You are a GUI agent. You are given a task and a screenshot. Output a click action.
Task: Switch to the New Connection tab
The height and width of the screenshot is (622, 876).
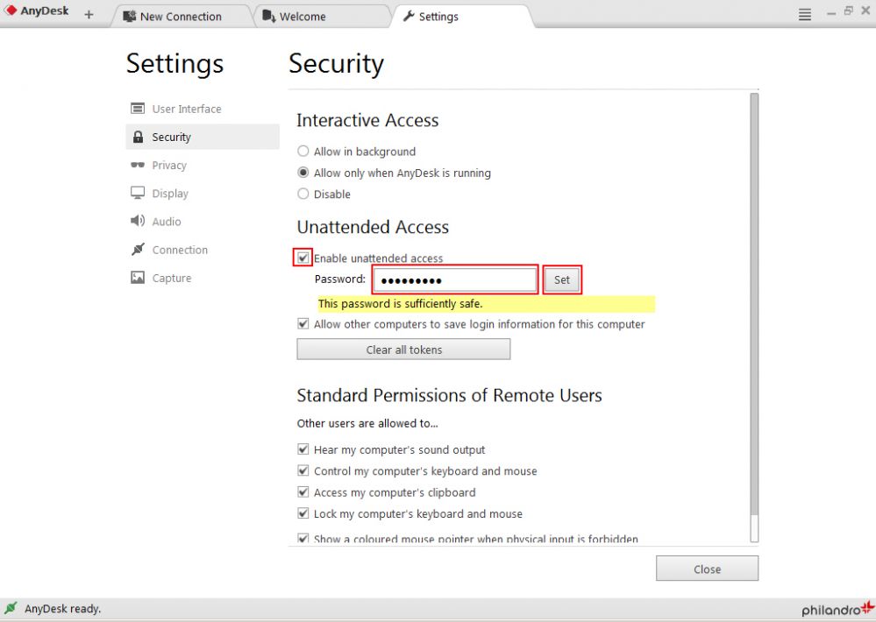click(x=182, y=16)
